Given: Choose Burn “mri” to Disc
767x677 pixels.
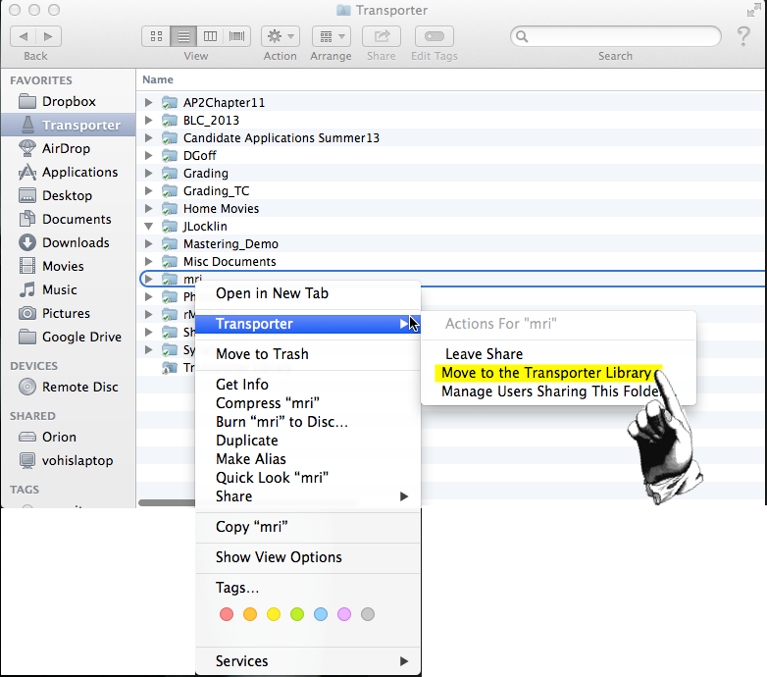Looking at the screenshot, I should pyautogui.click(x=308, y=422).
